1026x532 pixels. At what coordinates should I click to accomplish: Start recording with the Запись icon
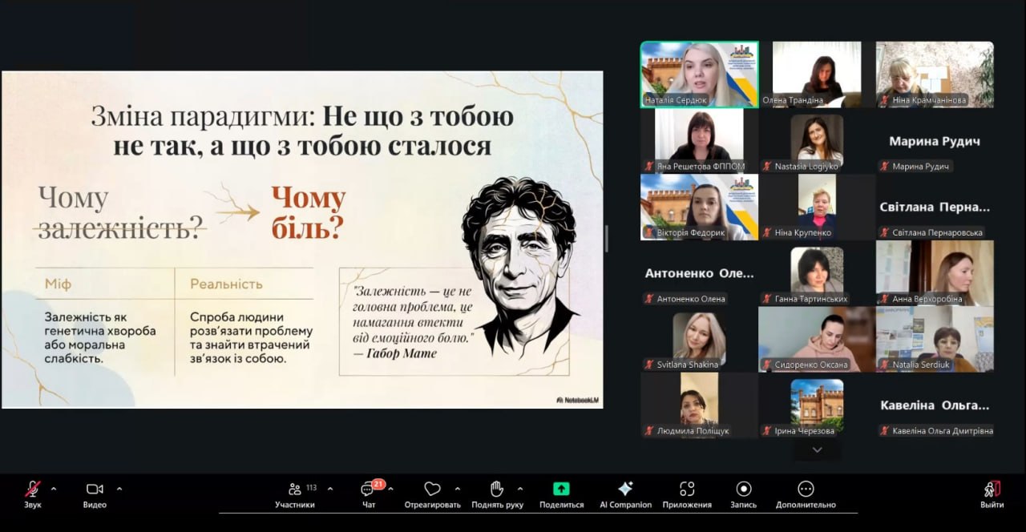click(744, 490)
